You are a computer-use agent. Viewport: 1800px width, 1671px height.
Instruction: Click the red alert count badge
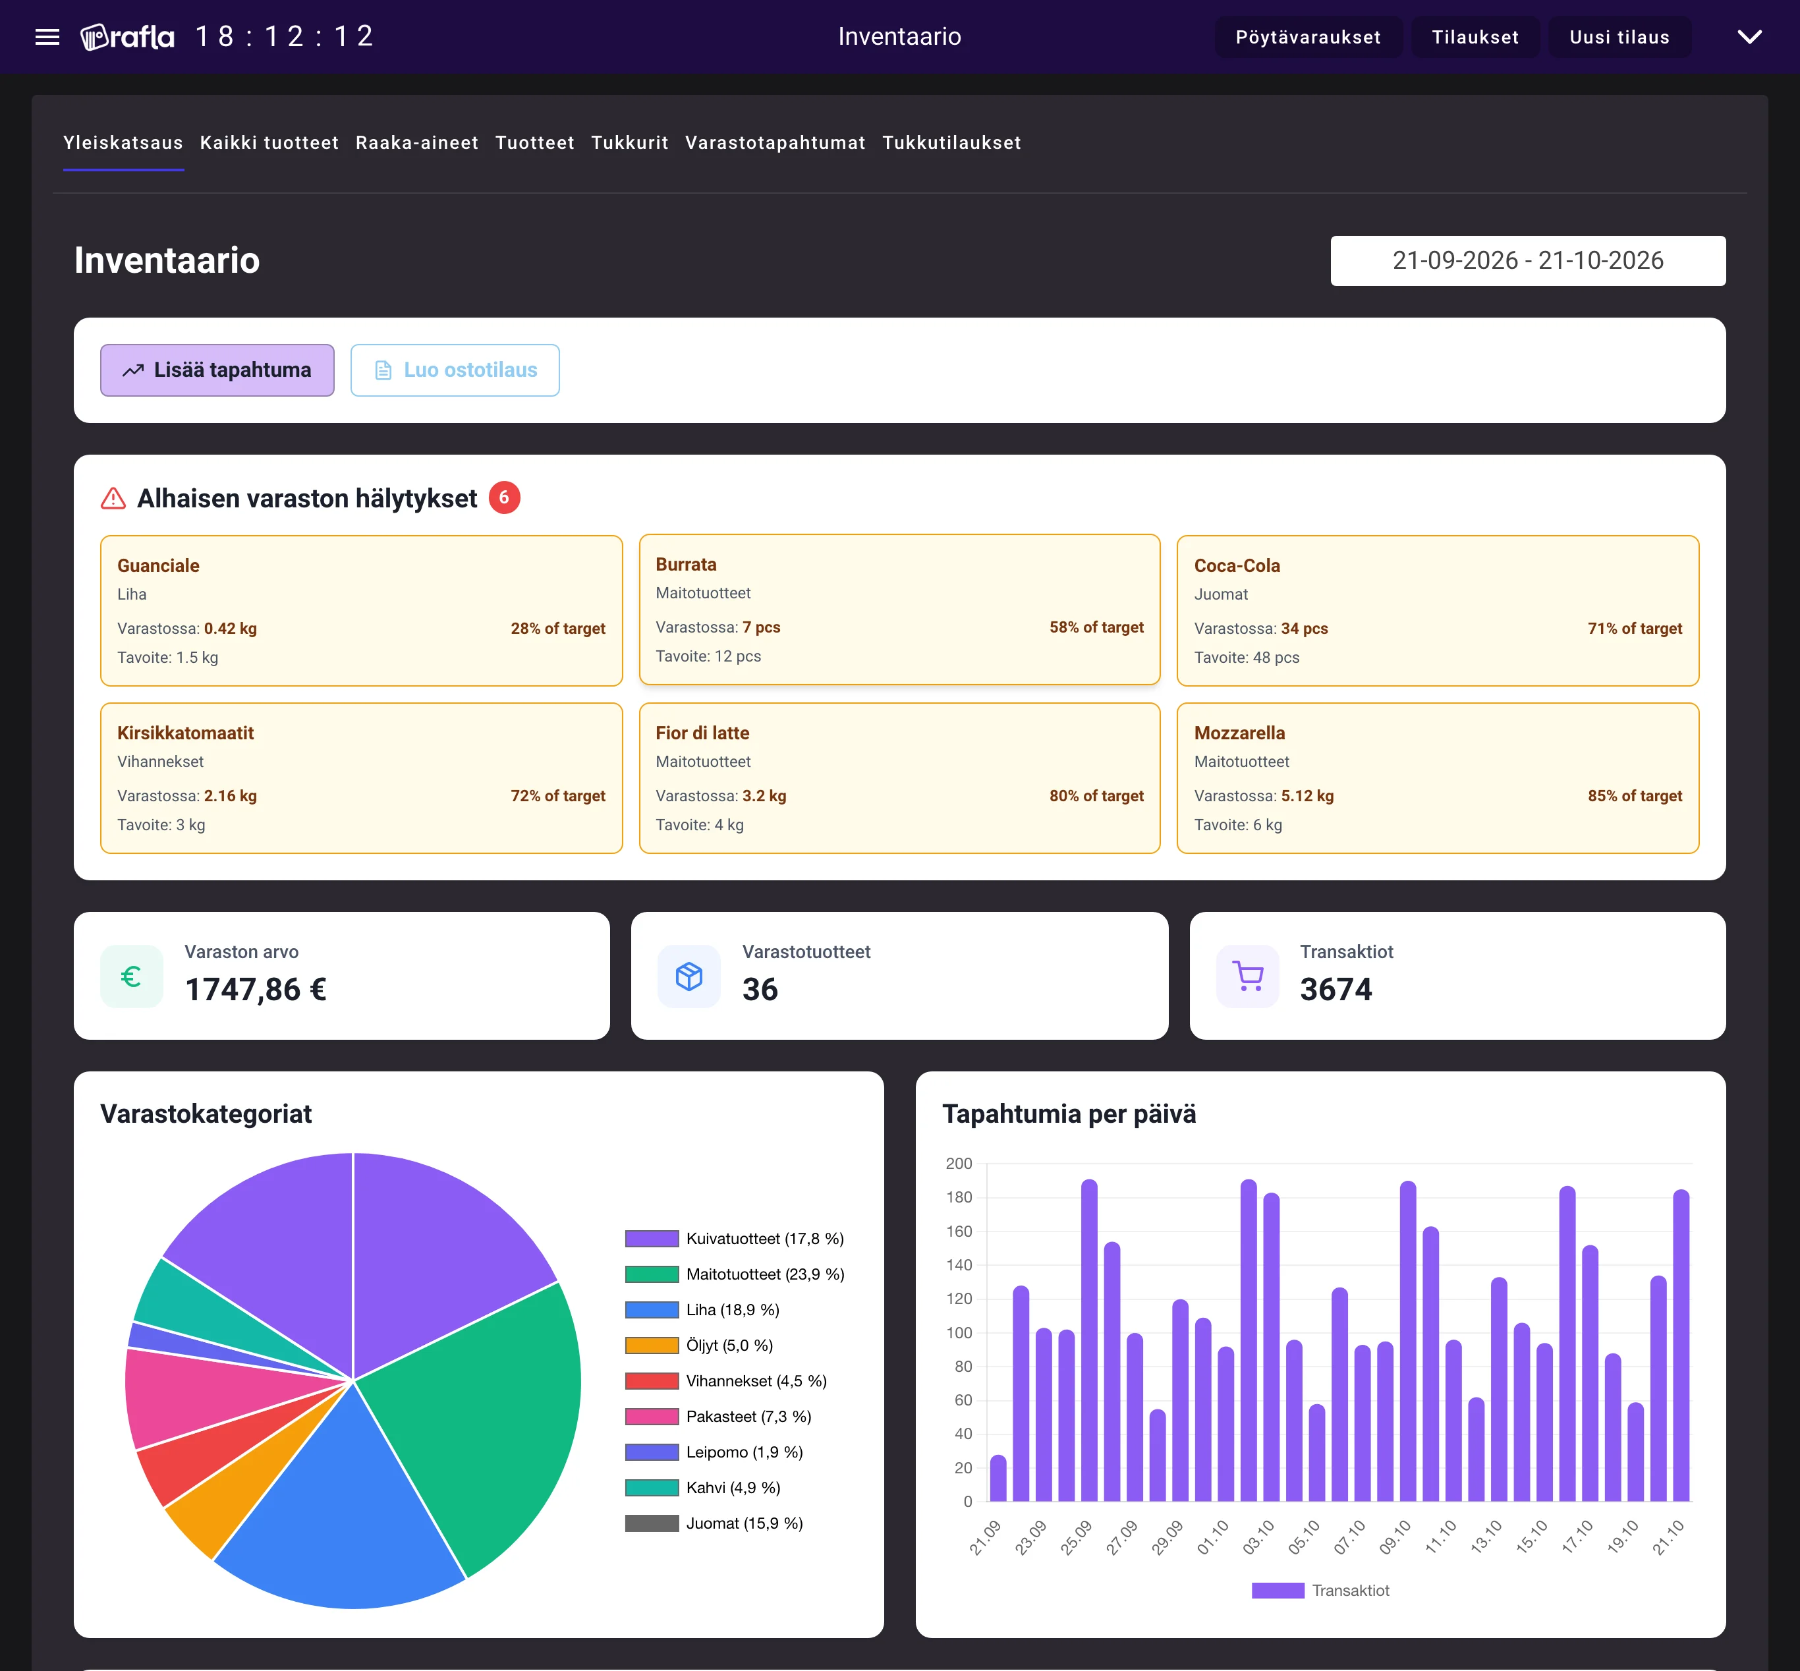(505, 497)
